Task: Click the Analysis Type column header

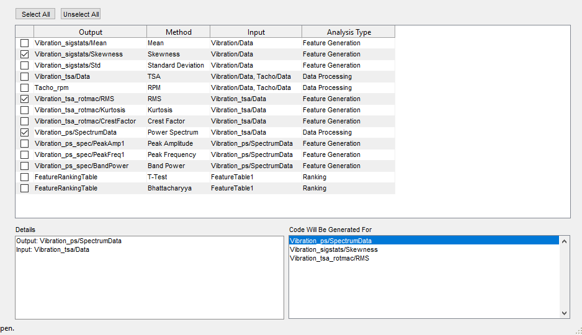Action: 349,32
